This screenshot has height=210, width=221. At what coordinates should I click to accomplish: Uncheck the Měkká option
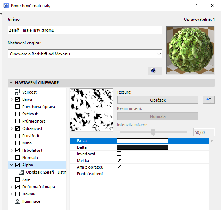(x=119, y=160)
